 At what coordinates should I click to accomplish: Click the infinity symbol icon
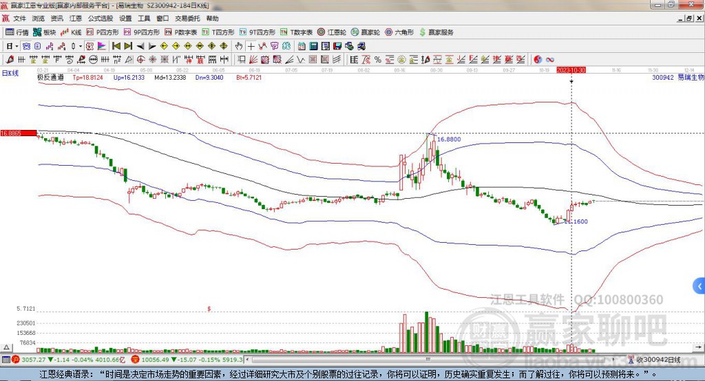[550, 59]
